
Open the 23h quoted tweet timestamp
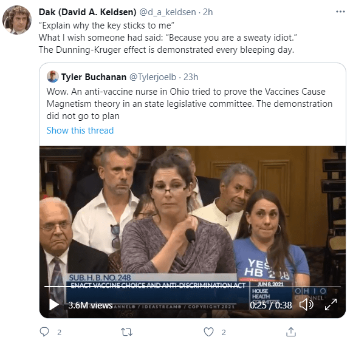click(x=191, y=77)
